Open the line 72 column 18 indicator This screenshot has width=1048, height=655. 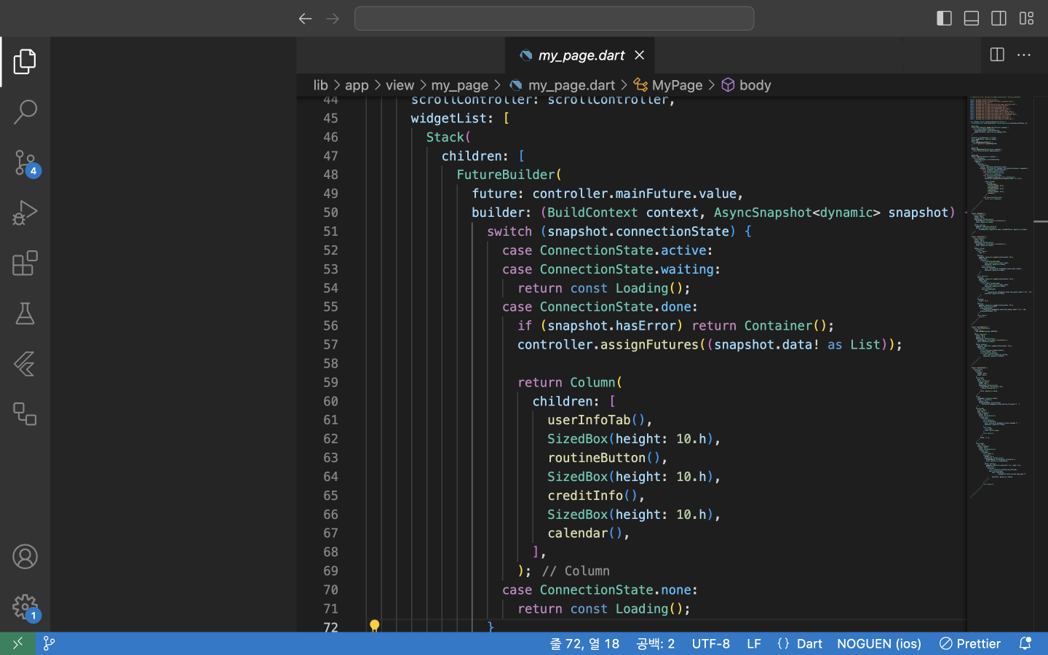pos(584,643)
